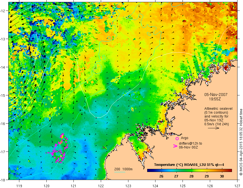Image resolution: width=243 pixels, height=188 pixels.
Task: Click longitude axis label '121'
Action: 74,186
